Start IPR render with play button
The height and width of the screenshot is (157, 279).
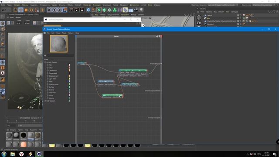point(8,23)
